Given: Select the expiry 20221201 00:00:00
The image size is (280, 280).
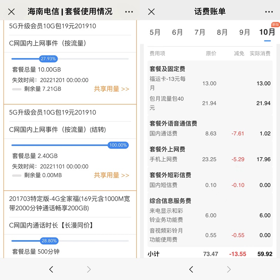Looking at the screenshot, I should (64, 80).
